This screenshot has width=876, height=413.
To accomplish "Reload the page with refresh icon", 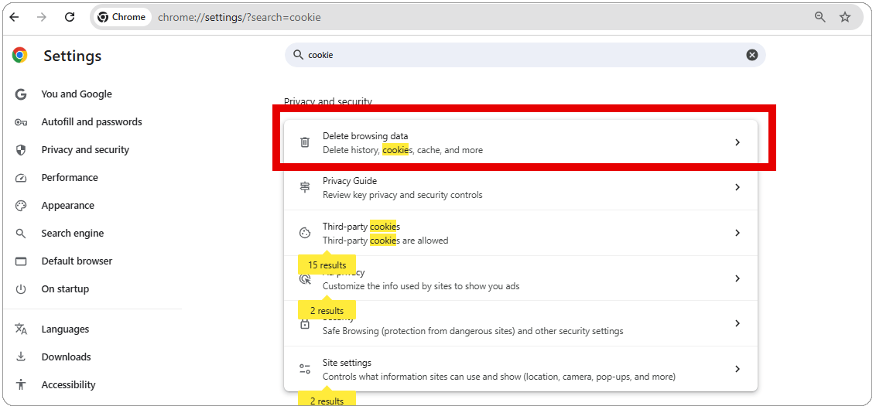I will point(70,17).
